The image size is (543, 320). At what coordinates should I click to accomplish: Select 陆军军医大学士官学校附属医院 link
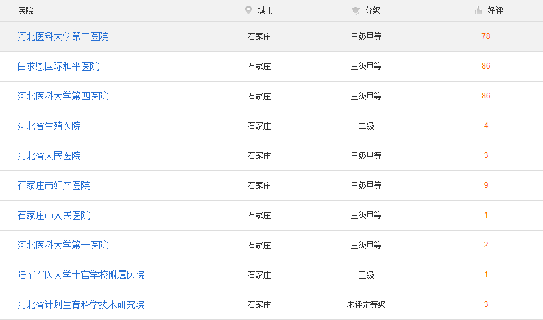[x=80, y=275]
